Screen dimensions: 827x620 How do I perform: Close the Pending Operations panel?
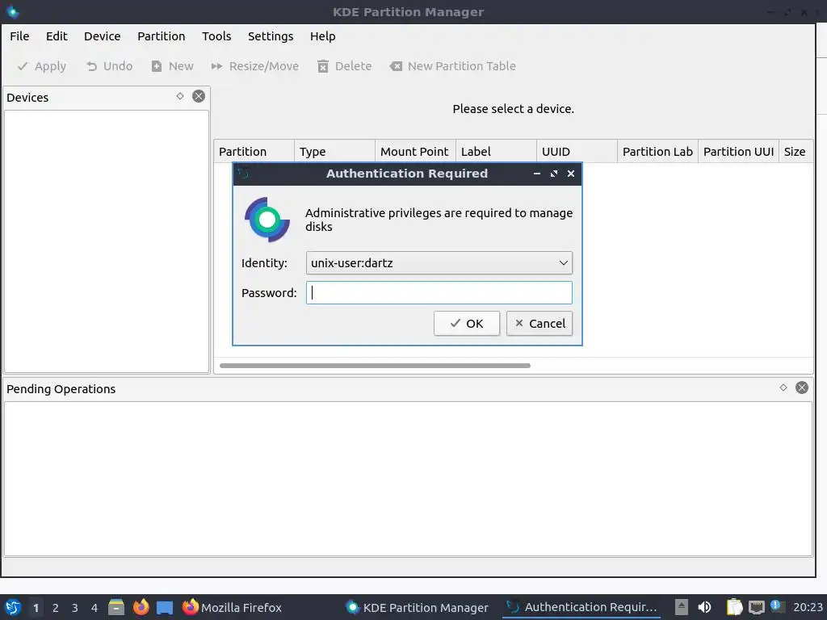point(802,387)
